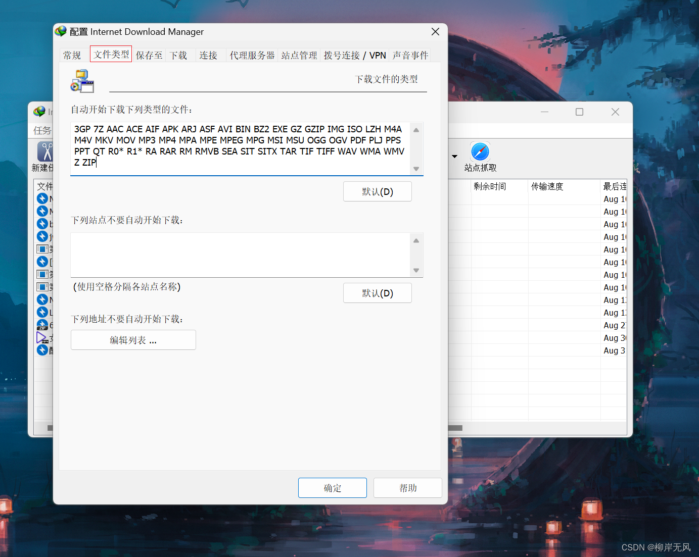This screenshot has width=699, height=557.
Task: Click the download file types icon in dialog header
Action: click(82, 81)
